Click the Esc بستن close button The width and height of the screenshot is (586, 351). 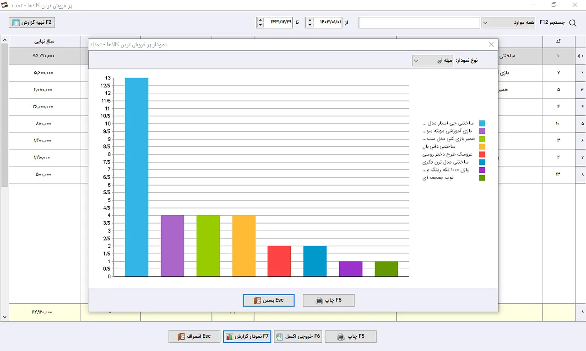(269, 300)
